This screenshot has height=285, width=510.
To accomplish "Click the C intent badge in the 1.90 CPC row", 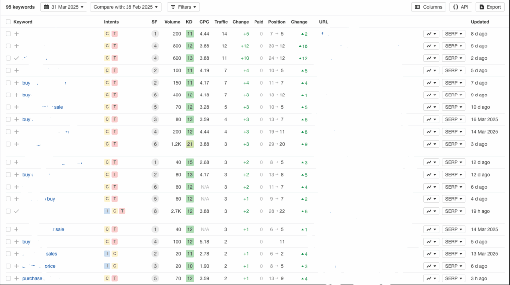I will click(x=115, y=266).
